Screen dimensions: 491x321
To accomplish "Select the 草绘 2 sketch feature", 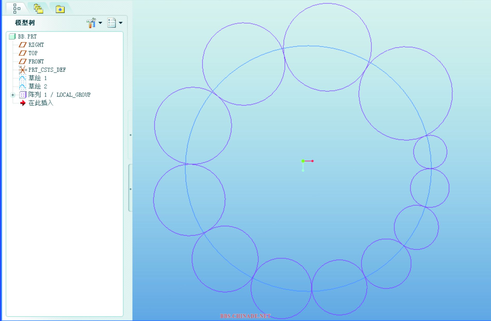I will (38, 86).
